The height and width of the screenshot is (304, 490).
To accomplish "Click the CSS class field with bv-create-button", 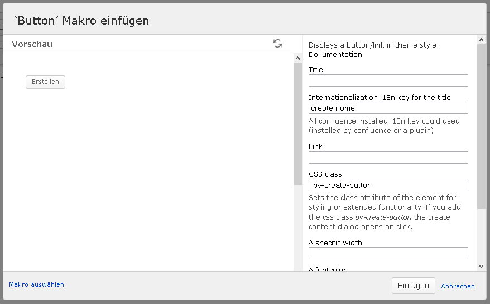I will tap(388, 185).
